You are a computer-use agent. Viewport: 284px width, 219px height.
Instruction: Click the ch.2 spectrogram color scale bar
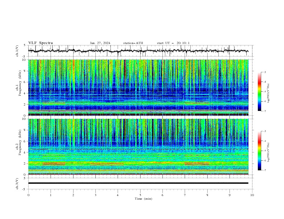click(259, 151)
